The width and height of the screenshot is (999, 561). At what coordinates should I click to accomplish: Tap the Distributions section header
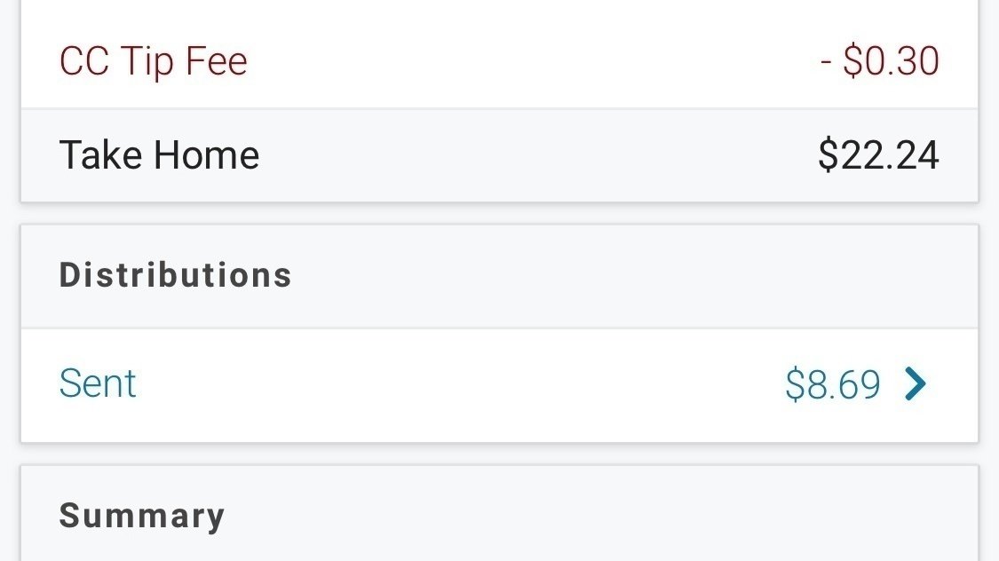(175, 275)
